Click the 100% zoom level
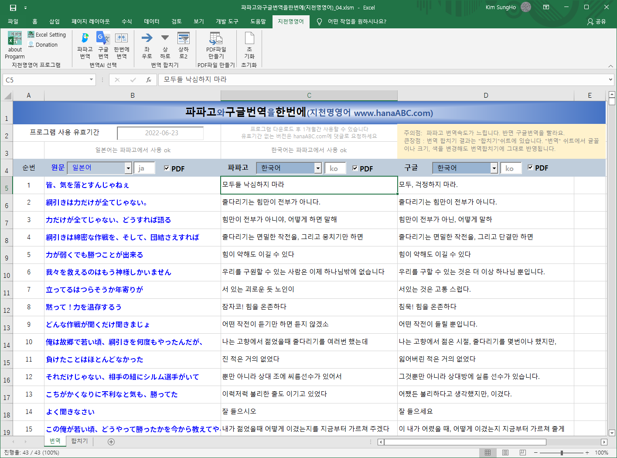 point(601,452)
